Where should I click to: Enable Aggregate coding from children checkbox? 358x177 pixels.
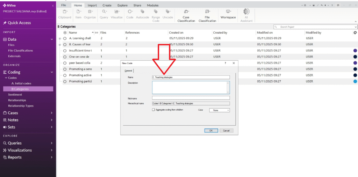point(153,110)
